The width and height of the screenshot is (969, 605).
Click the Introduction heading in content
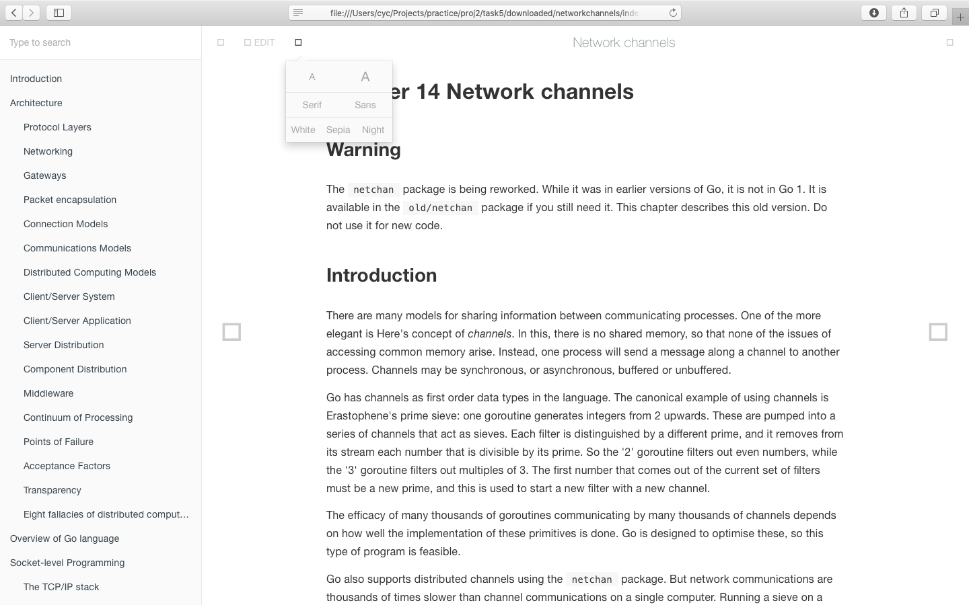pyautogui.click(x=382, y=275)
